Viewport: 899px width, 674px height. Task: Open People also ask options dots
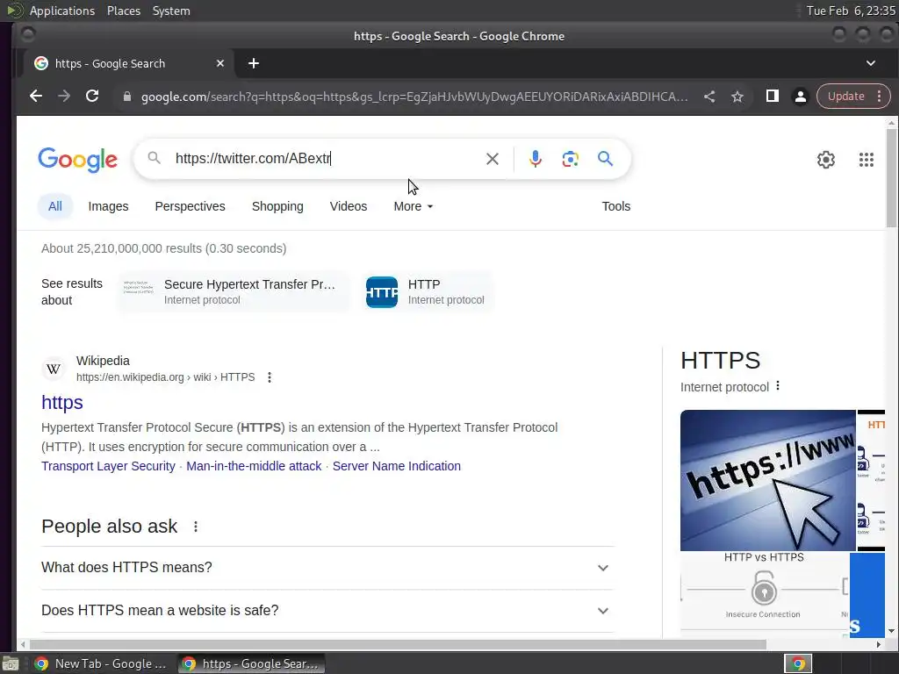tap(196, 527)
